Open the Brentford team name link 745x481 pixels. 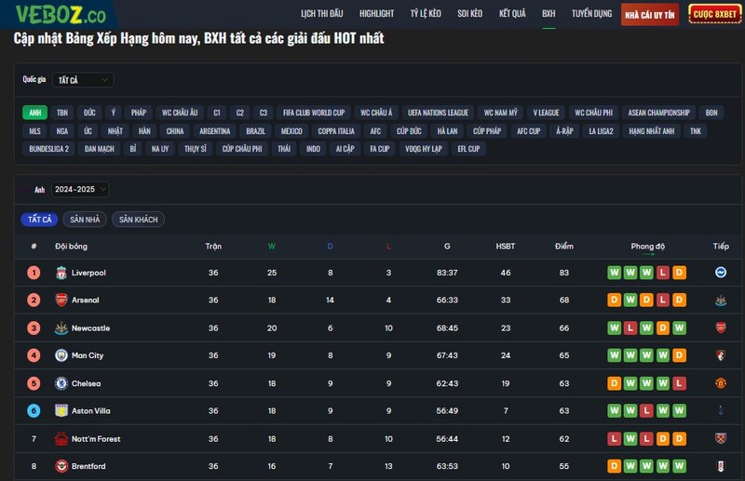[x=88, y=466]
